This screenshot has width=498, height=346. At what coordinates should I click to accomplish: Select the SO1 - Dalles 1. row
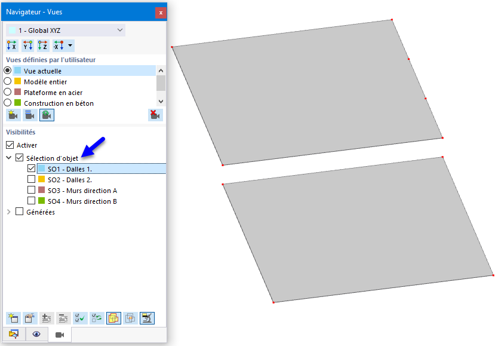(102, 169)
